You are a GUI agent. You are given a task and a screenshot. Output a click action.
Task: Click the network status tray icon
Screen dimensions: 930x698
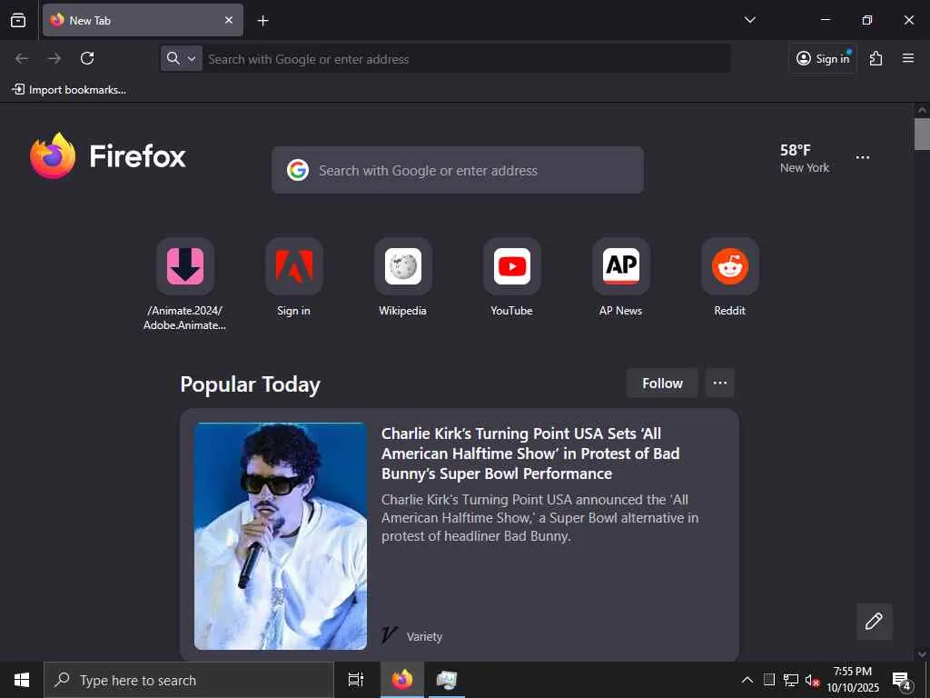(x=791, y=680)
